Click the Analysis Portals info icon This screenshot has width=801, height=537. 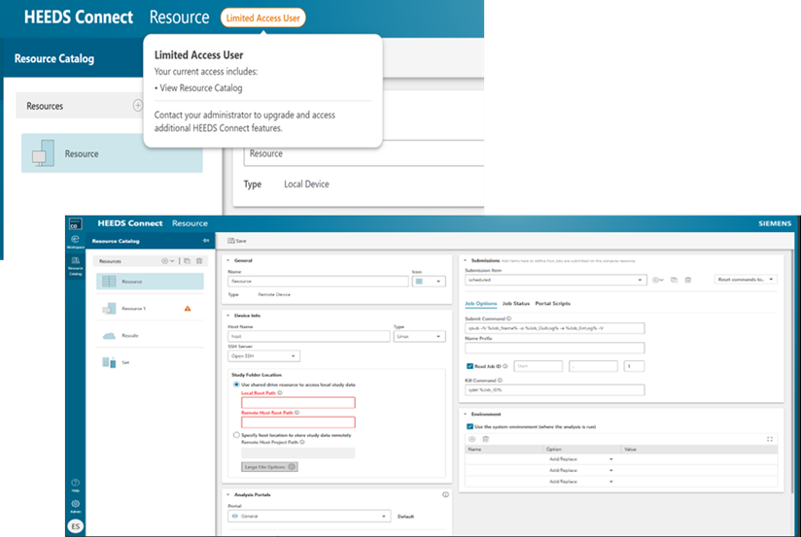coord(445,494)
